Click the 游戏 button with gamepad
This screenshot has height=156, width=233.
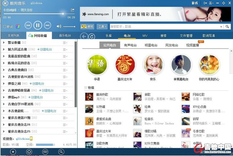tap(87, 27)
